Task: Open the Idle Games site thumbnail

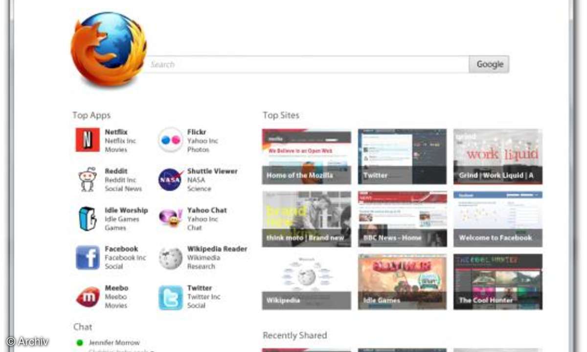Action: tap(402, 282)
